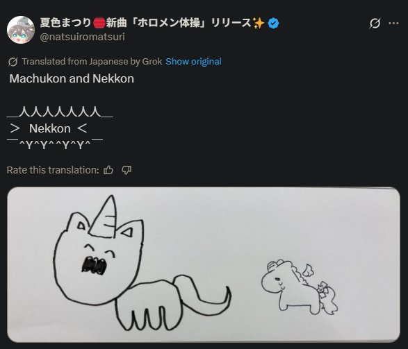Click the '人人人人人人人' decorative text line

pyautogui.click(x=60, y=112)
